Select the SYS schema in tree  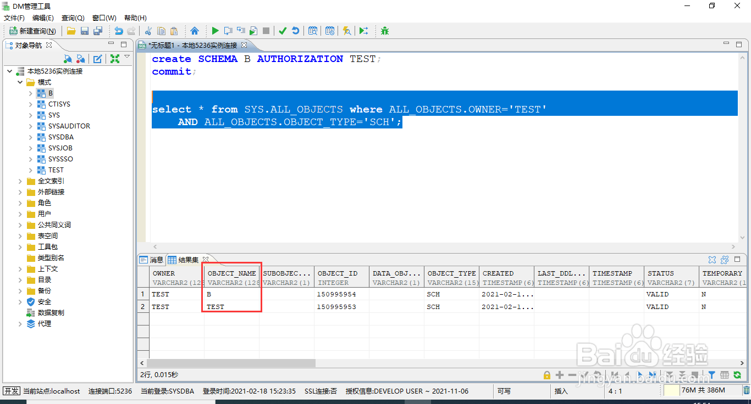point(54,115)
